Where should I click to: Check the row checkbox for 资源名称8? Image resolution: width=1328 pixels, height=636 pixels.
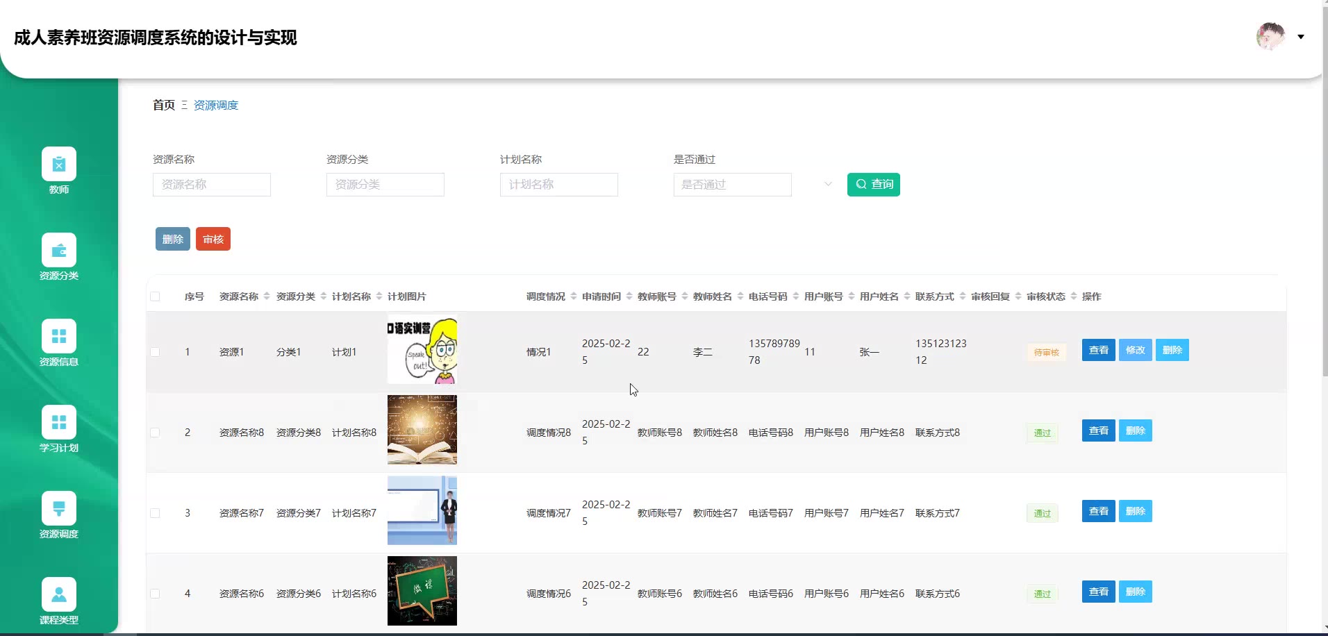tap(155, 433)
